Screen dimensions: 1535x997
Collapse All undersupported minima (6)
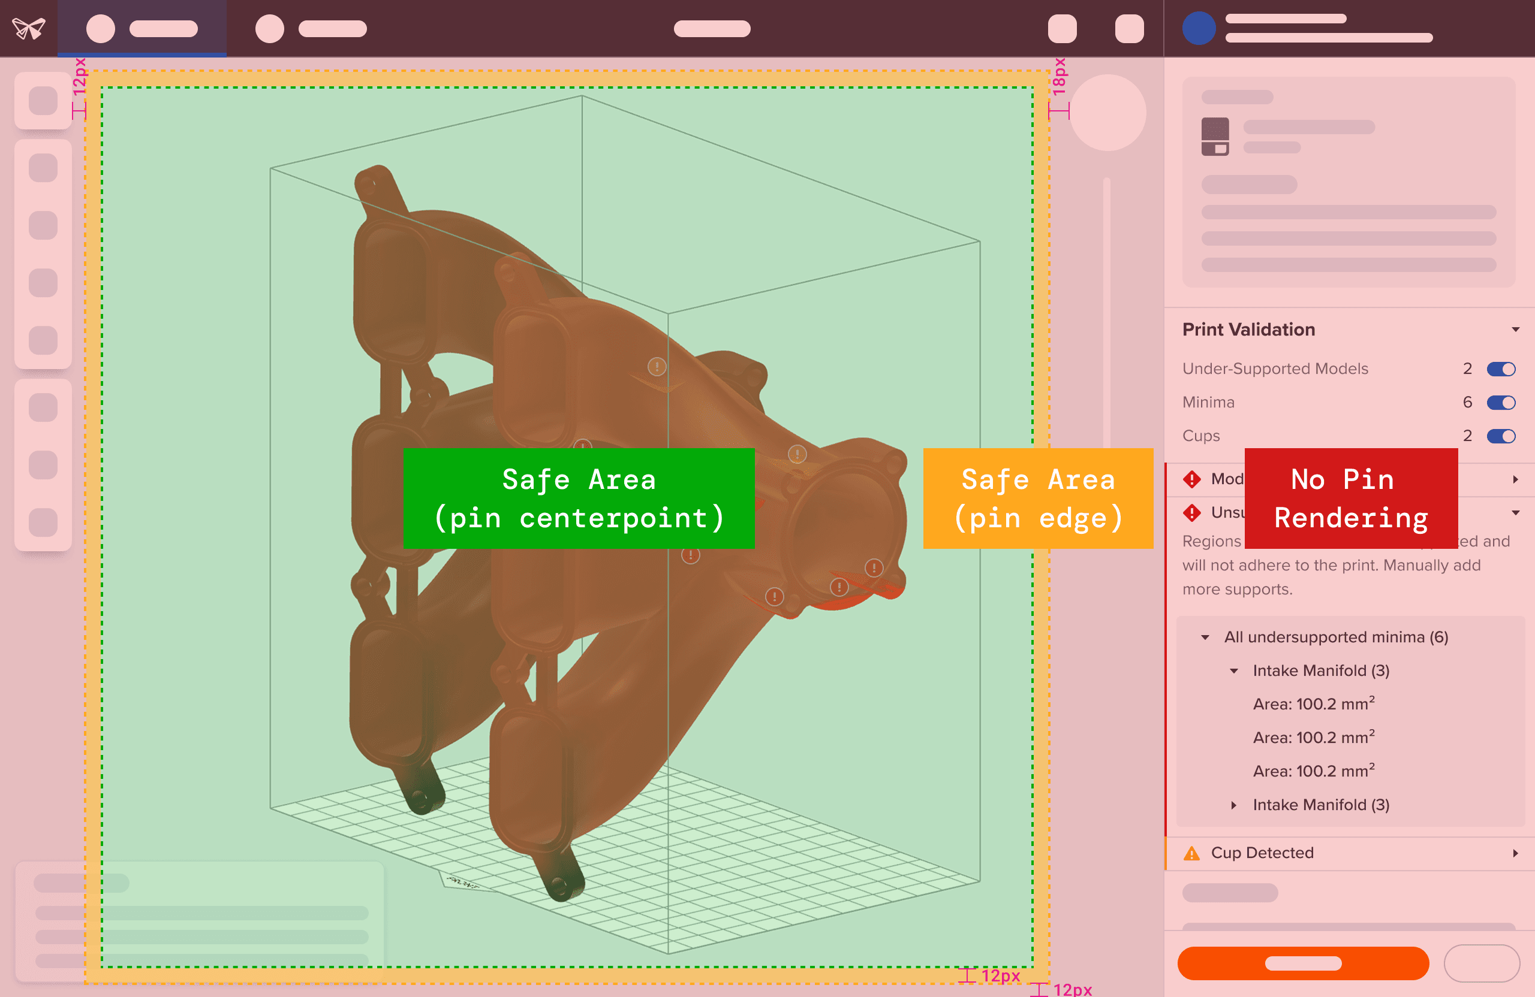click(x=1205, y=638)
